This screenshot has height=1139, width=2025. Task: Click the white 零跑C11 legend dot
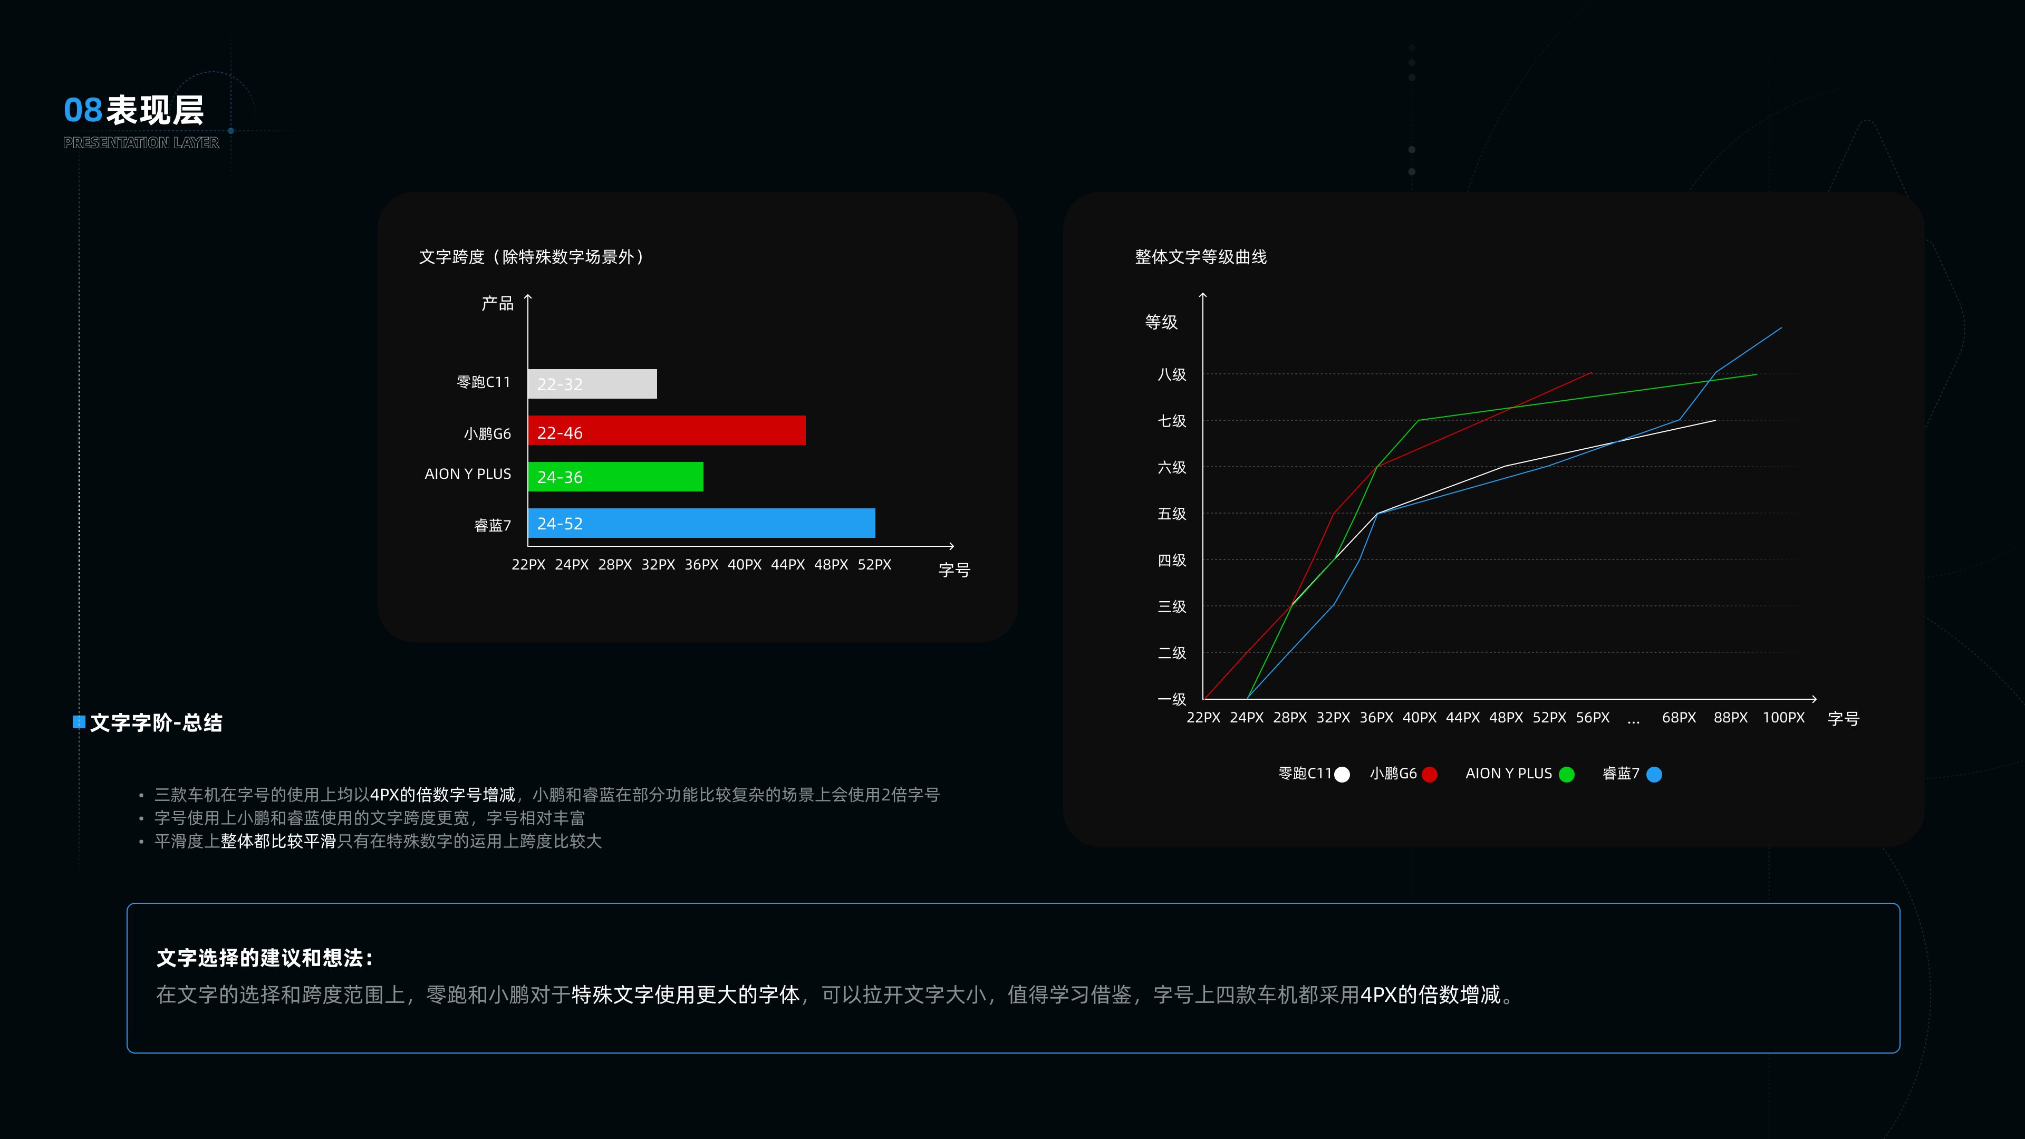(1343, 774)
